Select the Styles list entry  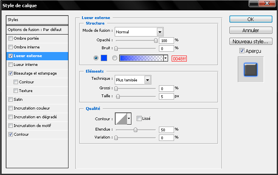(x=37, y=20)
